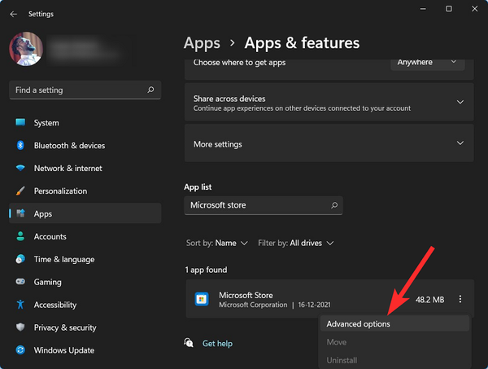488x369 pixels.
Task: Open three-dot menu for Microsoft Store
Action: click(460, 300)
